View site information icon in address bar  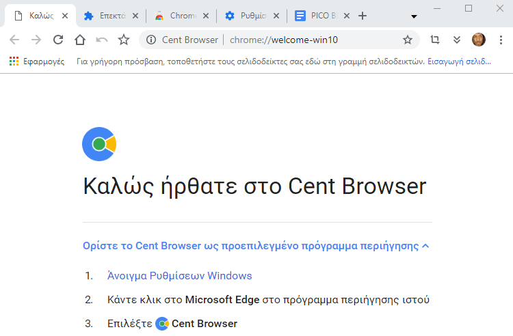tap(151, 40)
